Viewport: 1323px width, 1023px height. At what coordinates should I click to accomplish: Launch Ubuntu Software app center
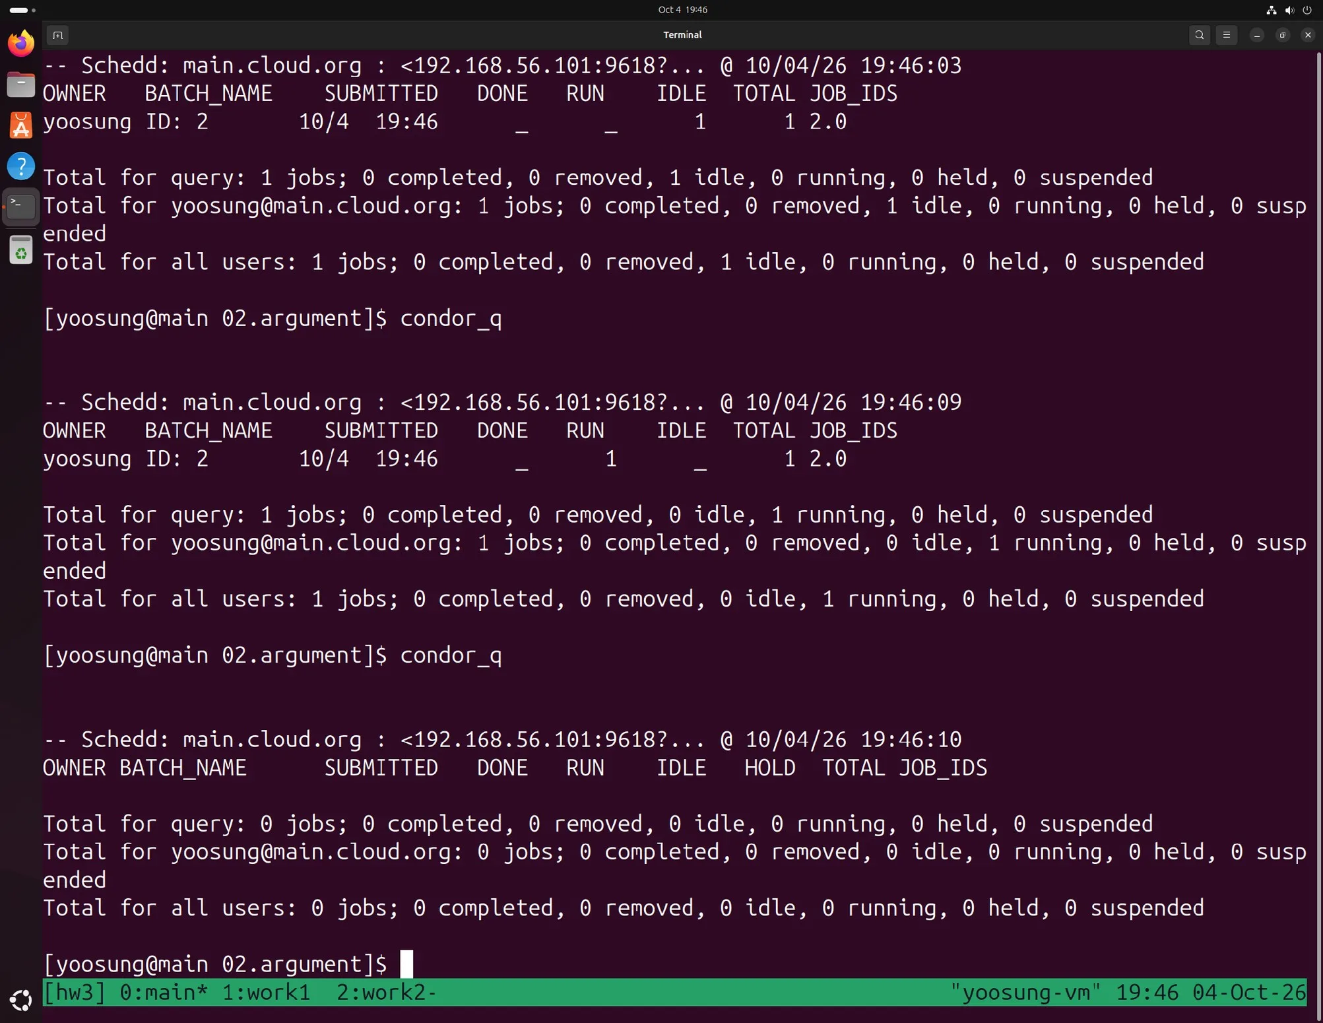(x=21, y=125)
